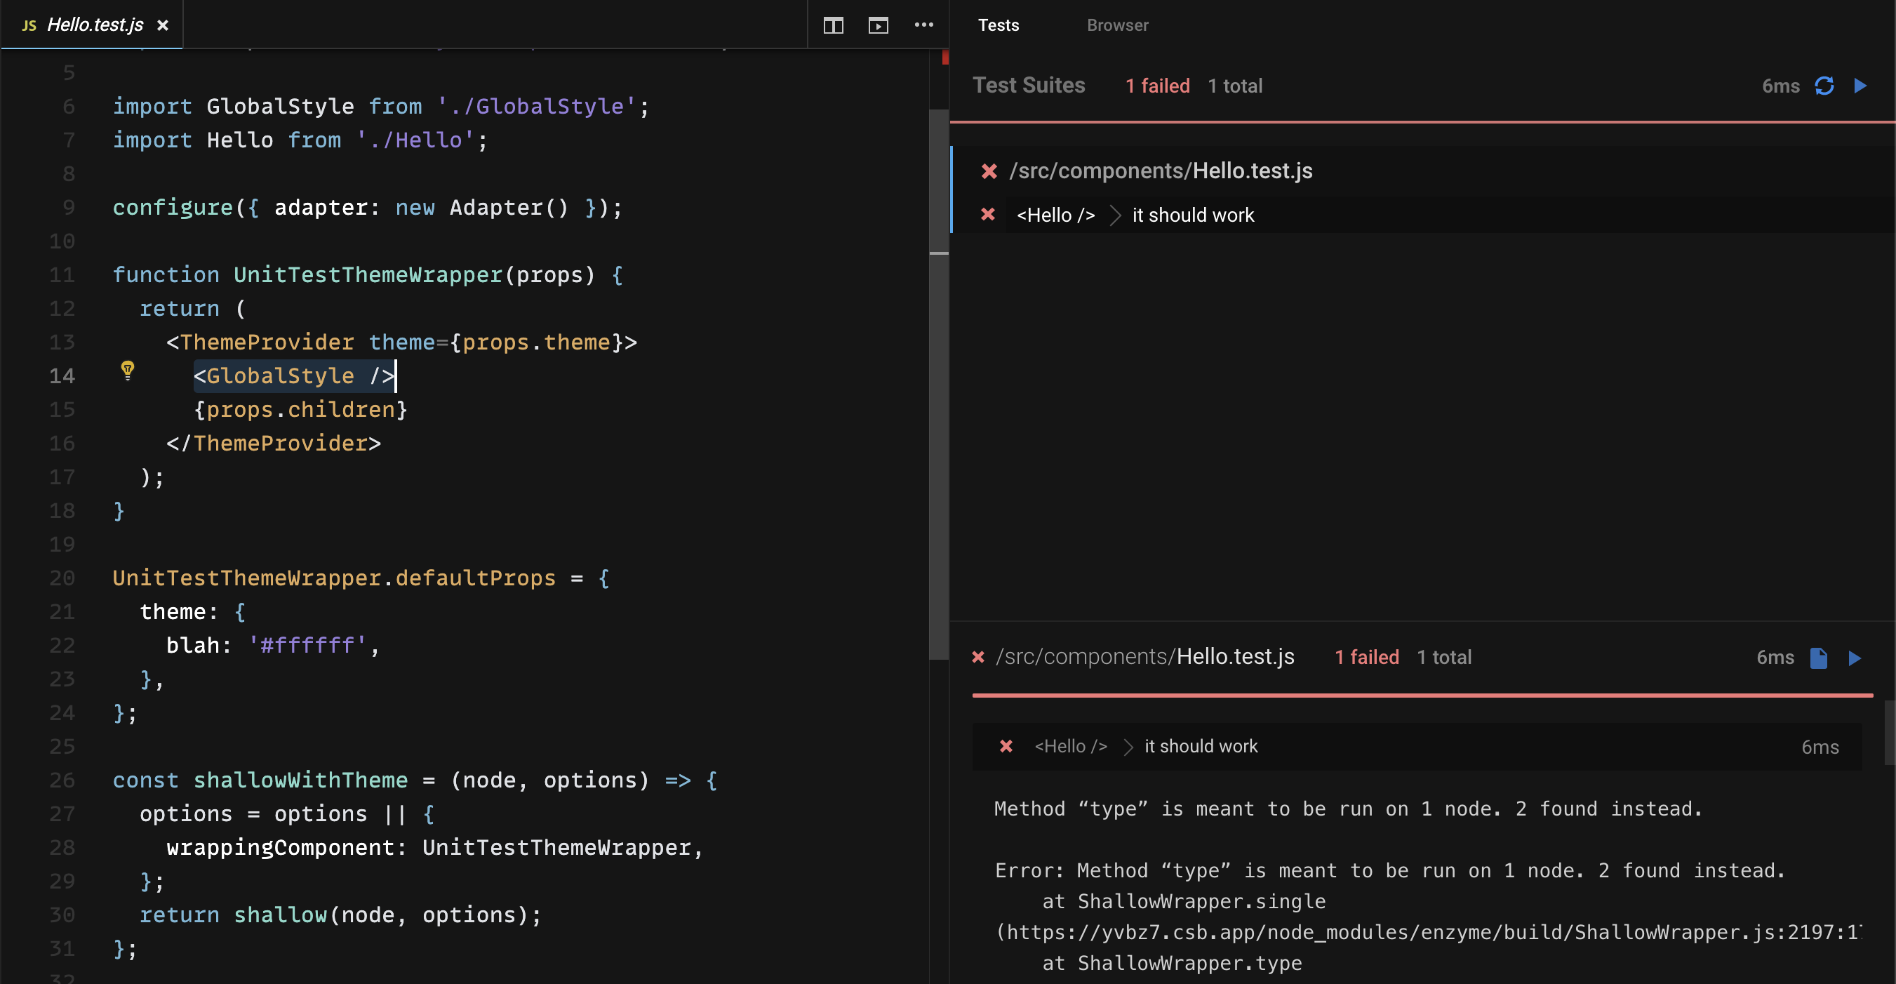Click failed X icon in details 'it should work' row

pos(1006,746)
